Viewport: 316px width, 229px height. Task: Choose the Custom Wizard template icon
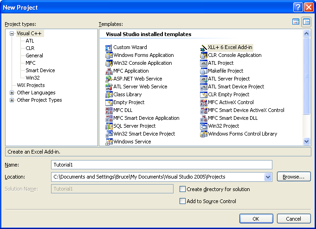coord(109,48)
